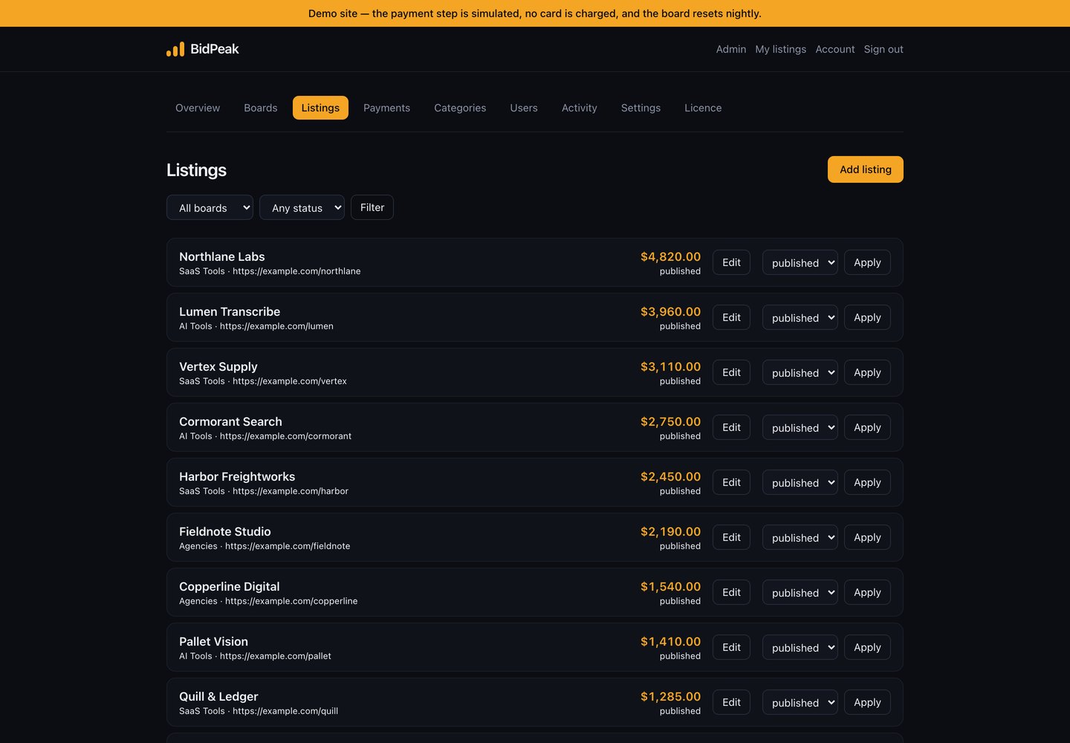Apply status for Cormorant Search
The width and height of the screenshot is (1070, 743).
[x=867, y=427]
